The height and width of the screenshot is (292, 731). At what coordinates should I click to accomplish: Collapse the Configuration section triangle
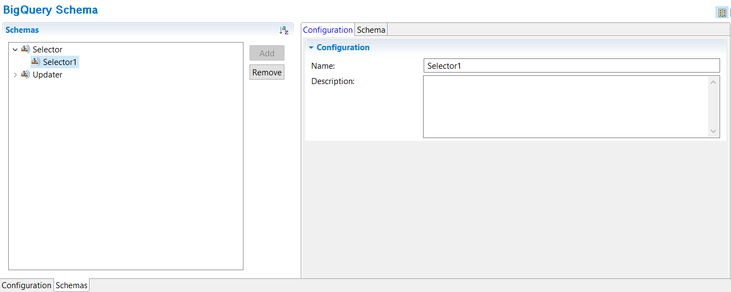coord(311,47)
